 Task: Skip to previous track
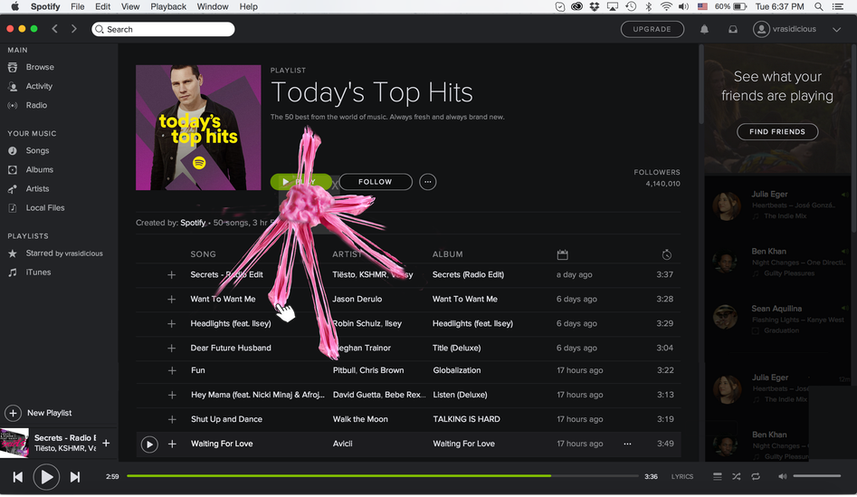coord(18,477)
